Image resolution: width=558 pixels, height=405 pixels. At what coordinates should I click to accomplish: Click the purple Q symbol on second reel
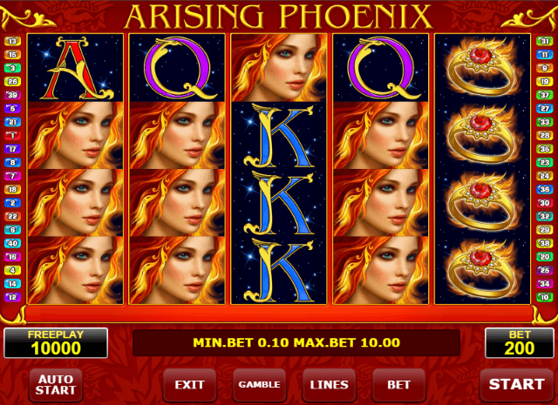(177, 68)
